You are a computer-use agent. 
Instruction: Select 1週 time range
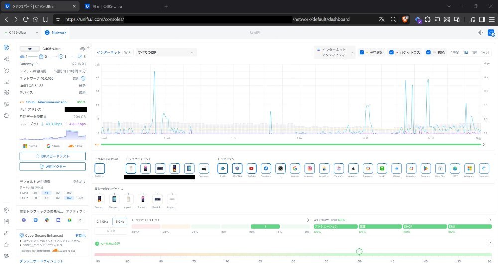[x=475, y=52]
